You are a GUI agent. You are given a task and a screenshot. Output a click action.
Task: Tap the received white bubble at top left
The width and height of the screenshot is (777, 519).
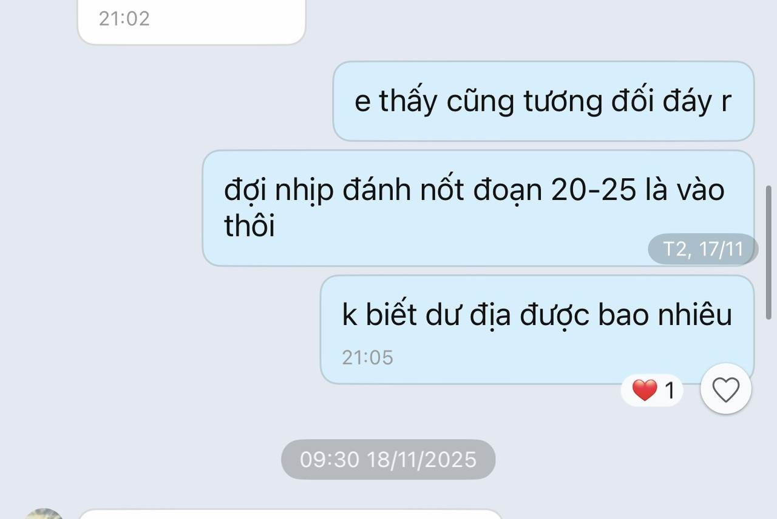point(191,22)
